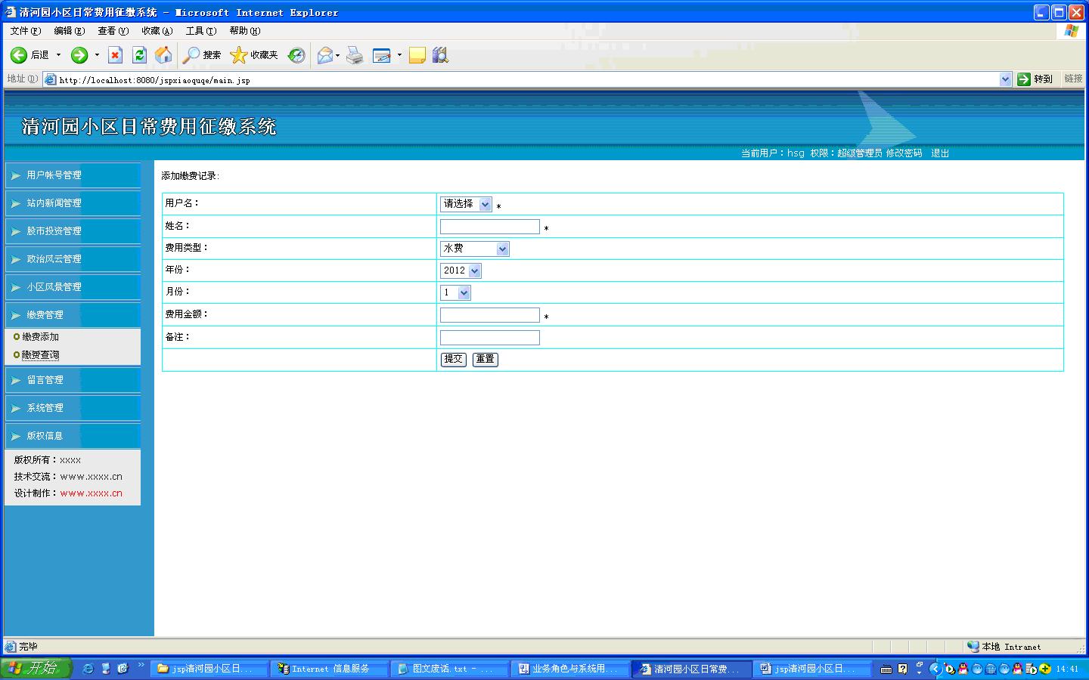Click the 缴费查询 sidebar link
Image resolution: width=1089 pixels, height=680 pixels.
40,355
